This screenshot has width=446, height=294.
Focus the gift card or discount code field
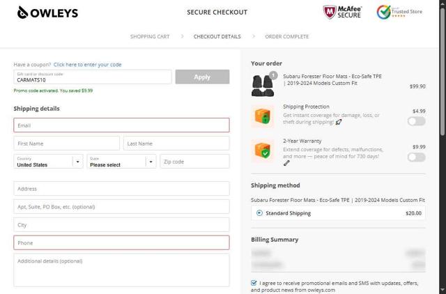click(x=93, y=77)
